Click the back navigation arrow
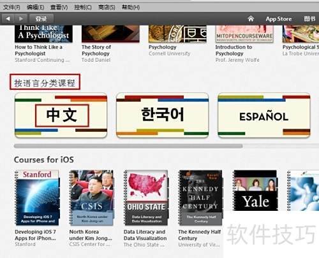The height and width of the screenshot is (258, 319). pyautogui.click(x=8, y=18)
